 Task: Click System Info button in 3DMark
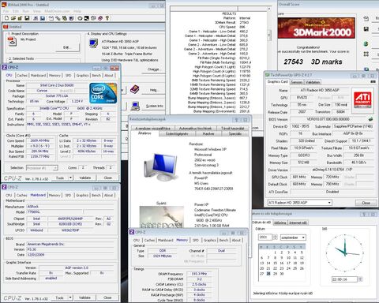pos(155,106)
